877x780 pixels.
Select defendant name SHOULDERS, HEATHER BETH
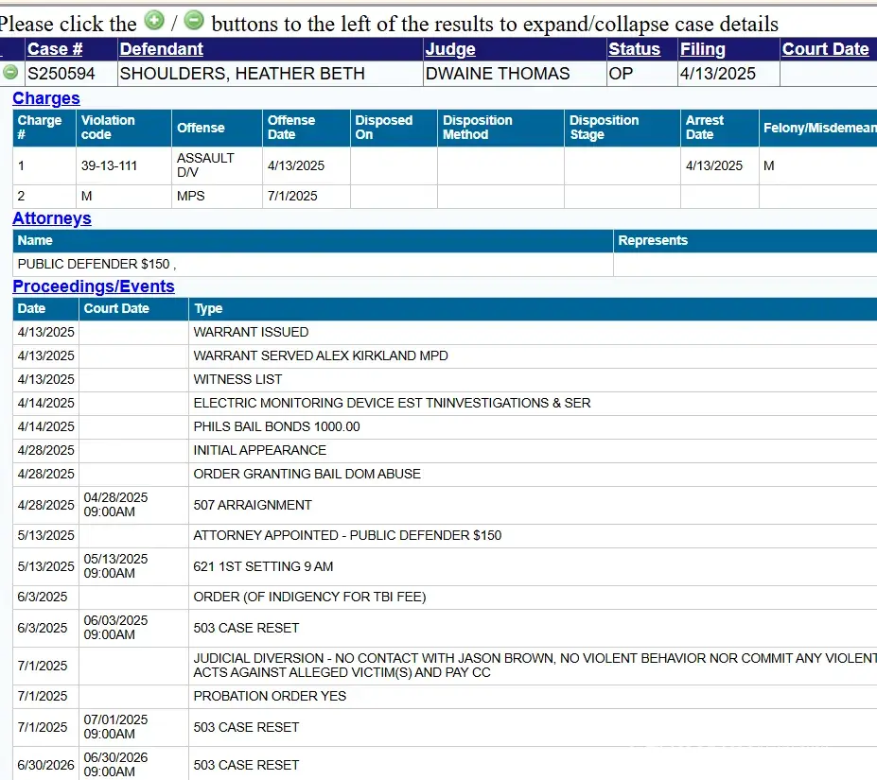pos(242,74)
